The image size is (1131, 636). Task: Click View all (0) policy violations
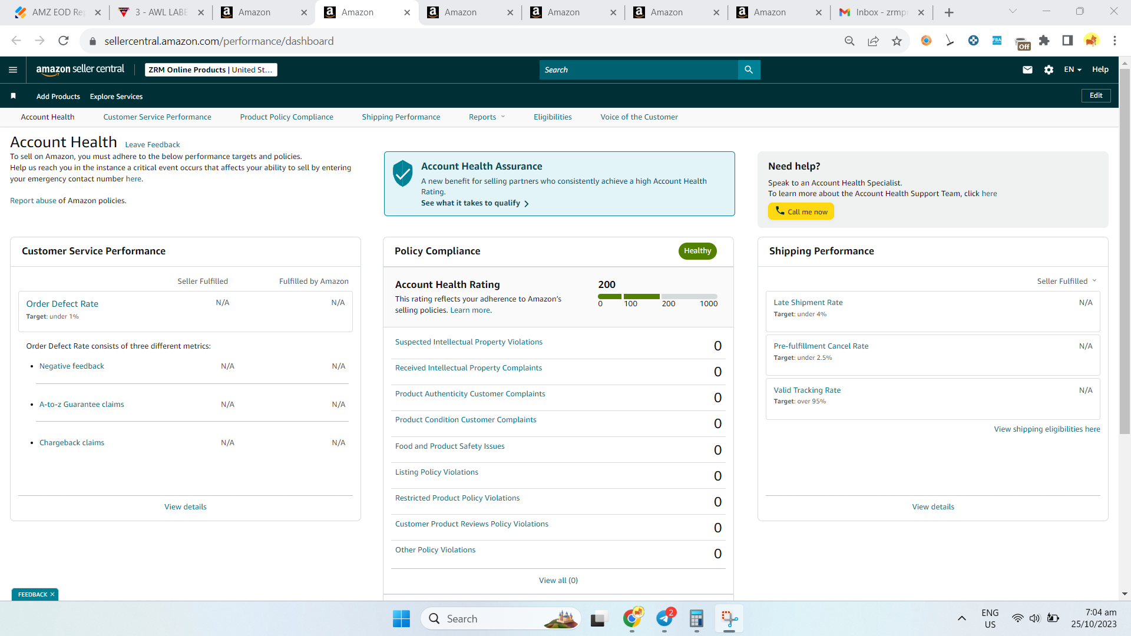click(558, 580)
